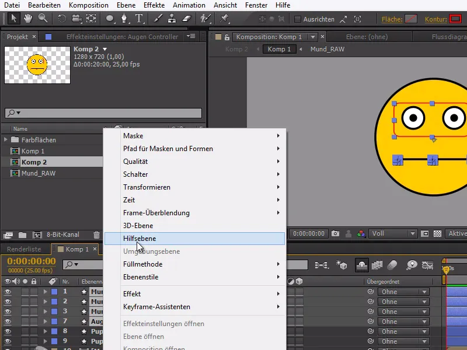Take a snapshot with the camera icon
Viewport: 467px width, 350px height.
pyautogui.click(x=335, y=234)
